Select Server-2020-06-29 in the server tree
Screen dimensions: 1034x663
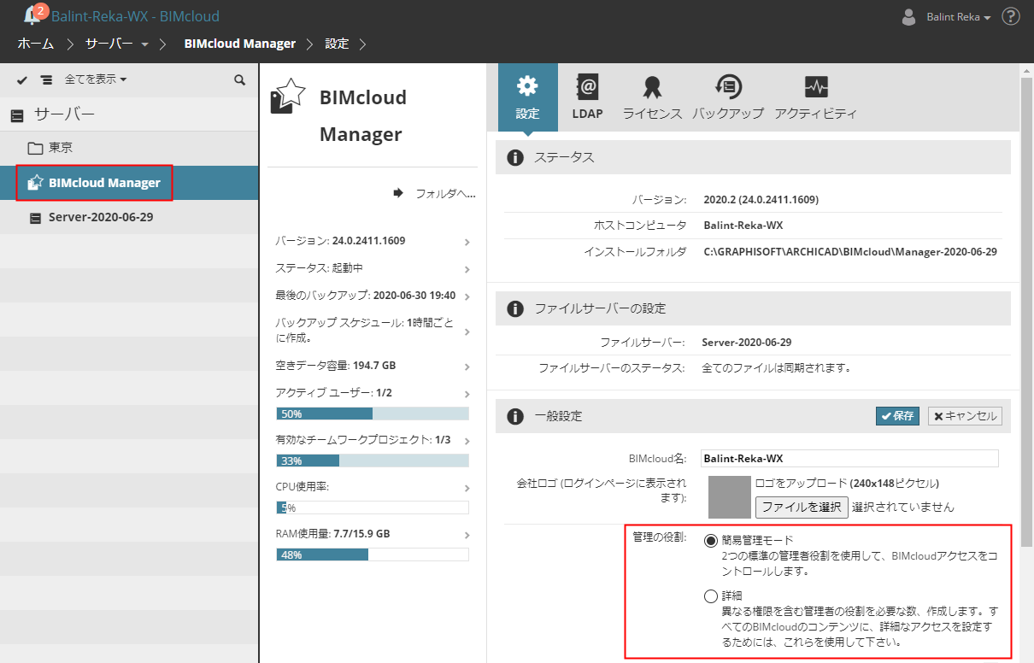pyautogui.click(x=101, y=217)
